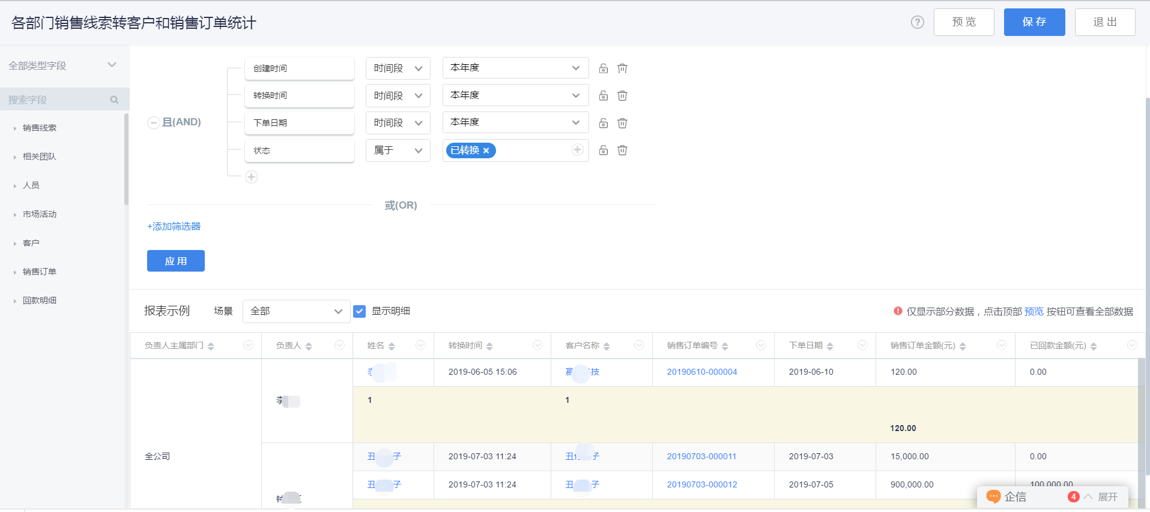
Task: Sort by 下单日期 column
Action: (830, 346)
